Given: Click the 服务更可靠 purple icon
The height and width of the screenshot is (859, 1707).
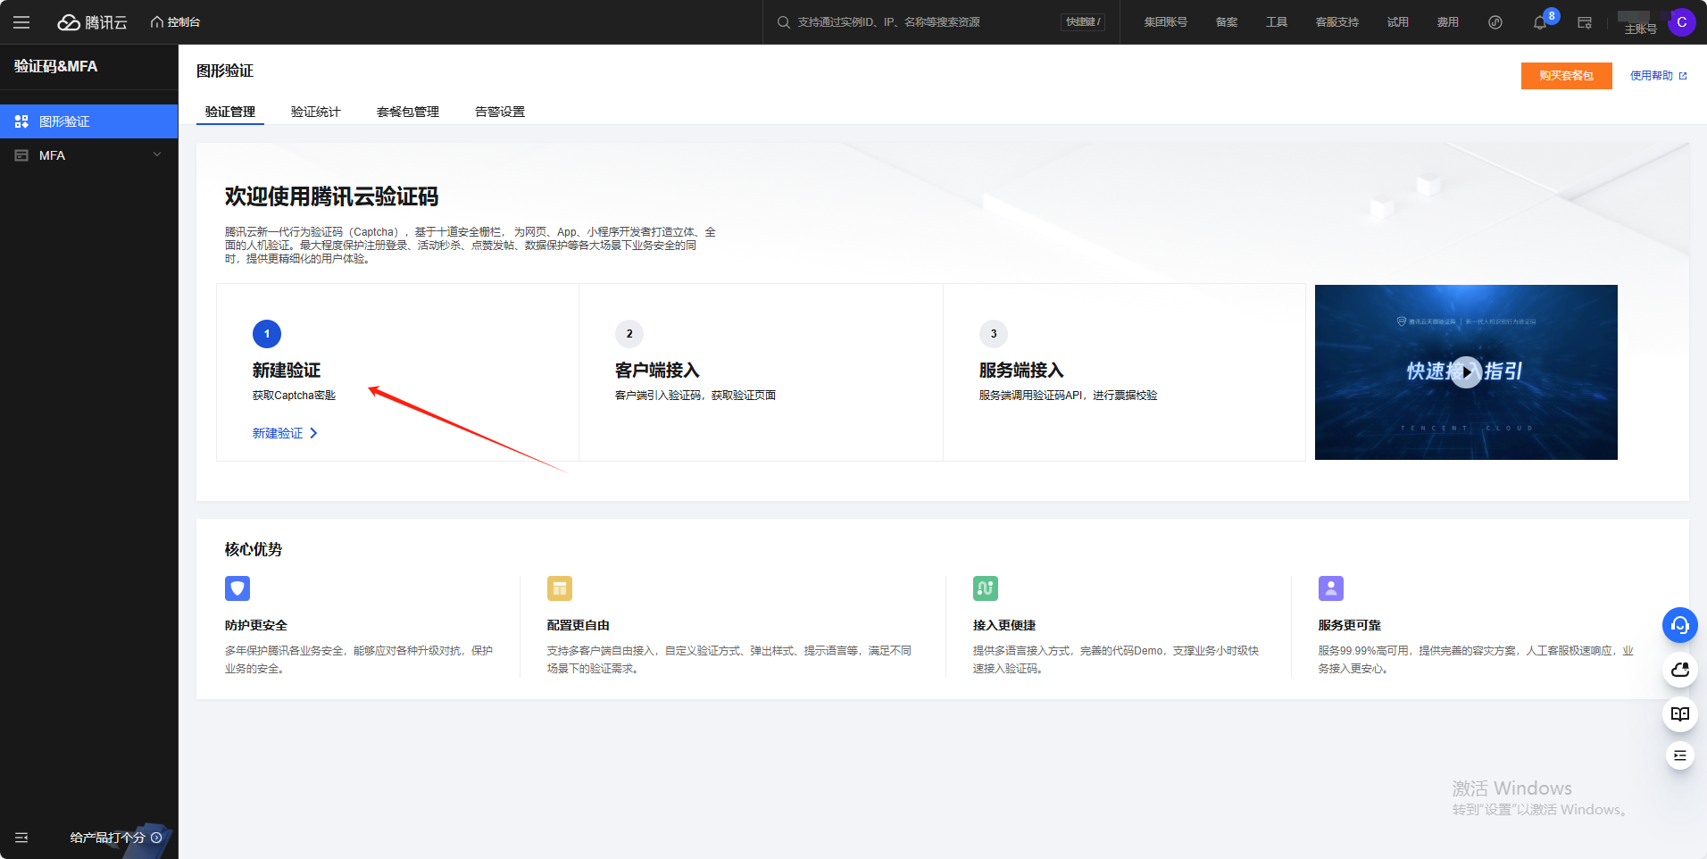Looking at the screenshot, I should (1331, 588).
